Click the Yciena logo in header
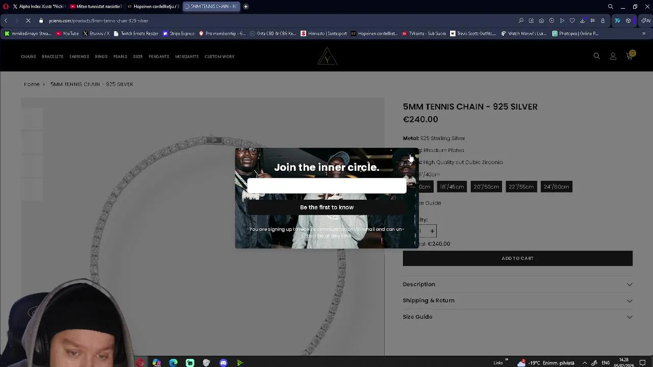The width and height of the screenshot is (653, 367). (x=326, y=56)
